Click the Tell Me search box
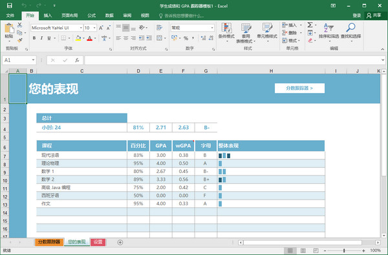Image resolution: width=388 pixels, height=255 pixels. (x=182, y=15)
